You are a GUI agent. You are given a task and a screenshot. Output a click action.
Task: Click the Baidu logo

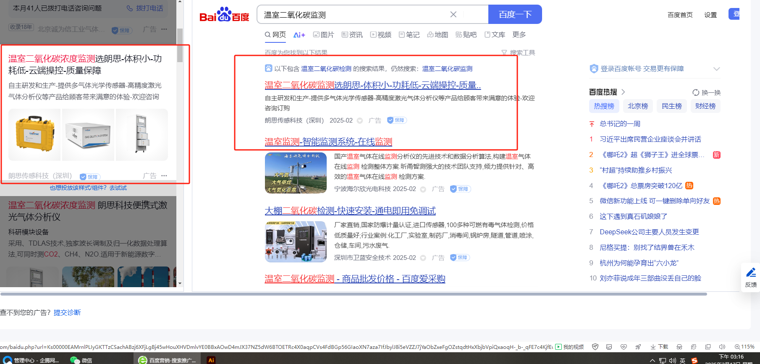(x=224, y=15)
